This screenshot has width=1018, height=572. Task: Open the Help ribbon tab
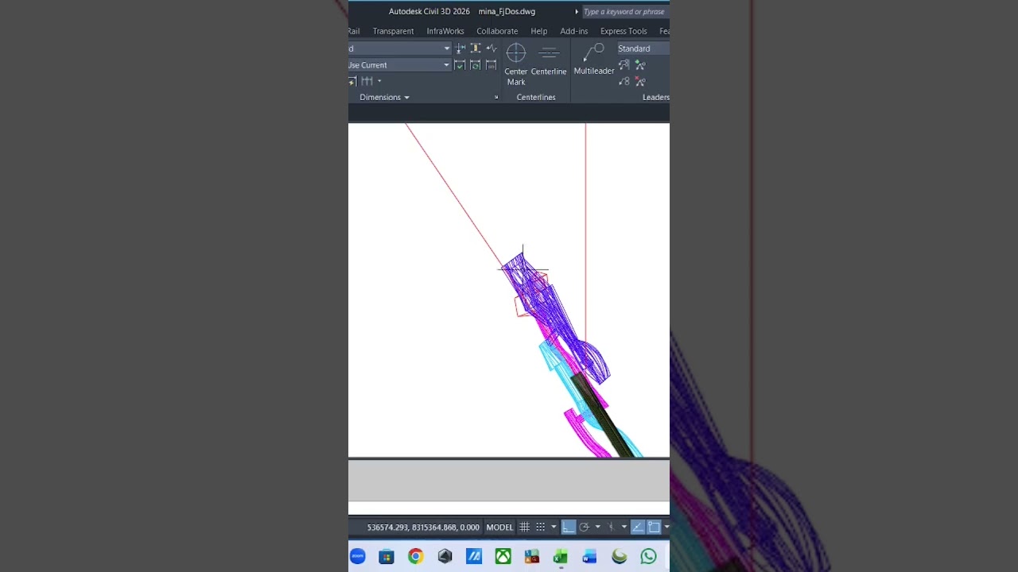pyautogui.click(x=539, y=31)
